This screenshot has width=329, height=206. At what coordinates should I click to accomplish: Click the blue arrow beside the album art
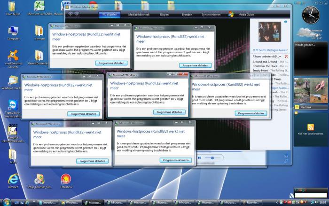pos(286,22)
